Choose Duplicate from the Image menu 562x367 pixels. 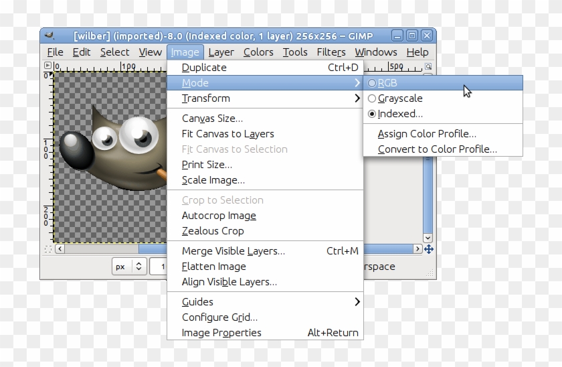coord(265,68)
